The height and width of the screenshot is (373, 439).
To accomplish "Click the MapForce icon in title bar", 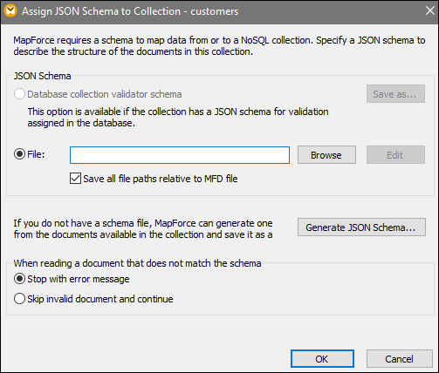I will [x=10, y=10].
